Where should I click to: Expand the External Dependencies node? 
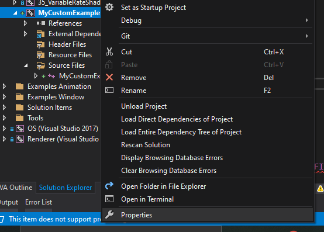[x=25, y=34]
